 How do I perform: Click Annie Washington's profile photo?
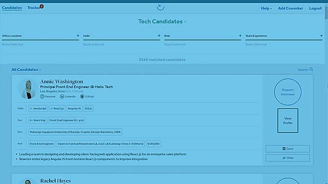[x=28, y=89]
